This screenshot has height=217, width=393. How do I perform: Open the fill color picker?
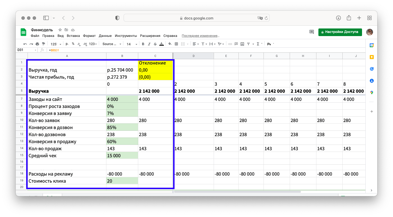(170, 44)
